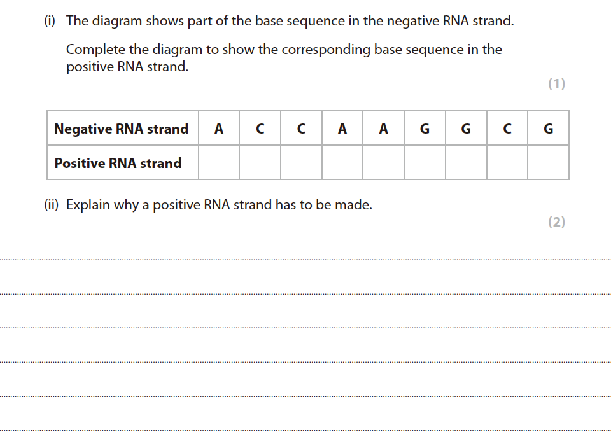The width and height of the screenshot is (611, 448).
Task: Click fifth empty Positive RNA strand cell
Action: [x=383, y=163]
